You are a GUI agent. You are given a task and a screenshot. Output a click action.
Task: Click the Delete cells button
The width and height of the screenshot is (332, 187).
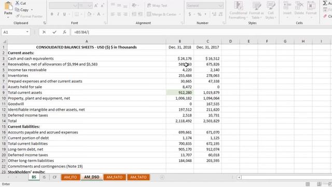pos(299,9)
